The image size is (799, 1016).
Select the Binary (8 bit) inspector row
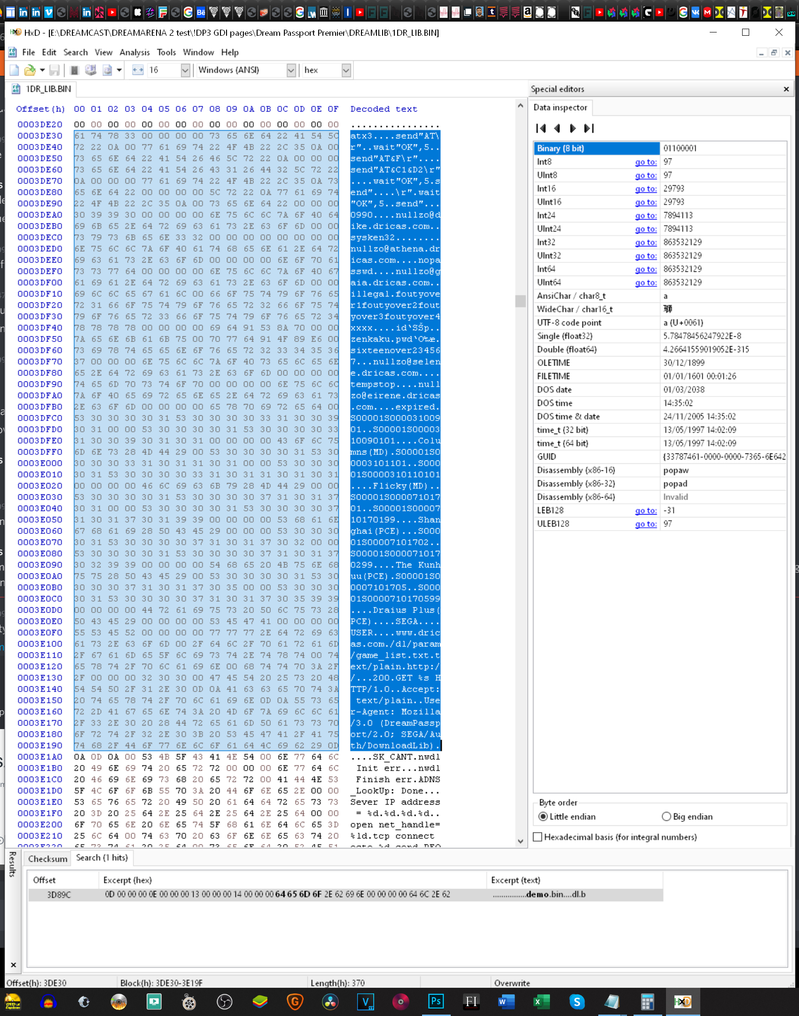(x=660, y=148)
